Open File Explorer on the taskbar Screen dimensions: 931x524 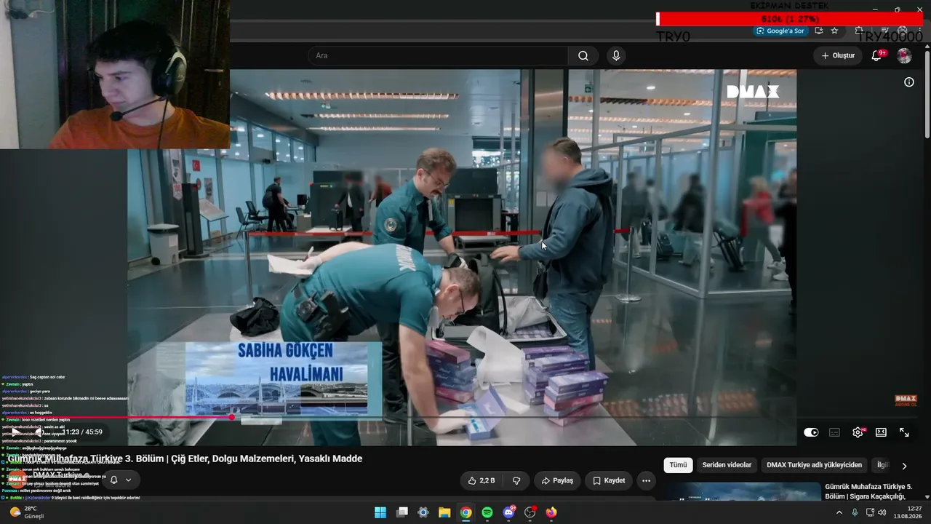[x=444, y=512]
